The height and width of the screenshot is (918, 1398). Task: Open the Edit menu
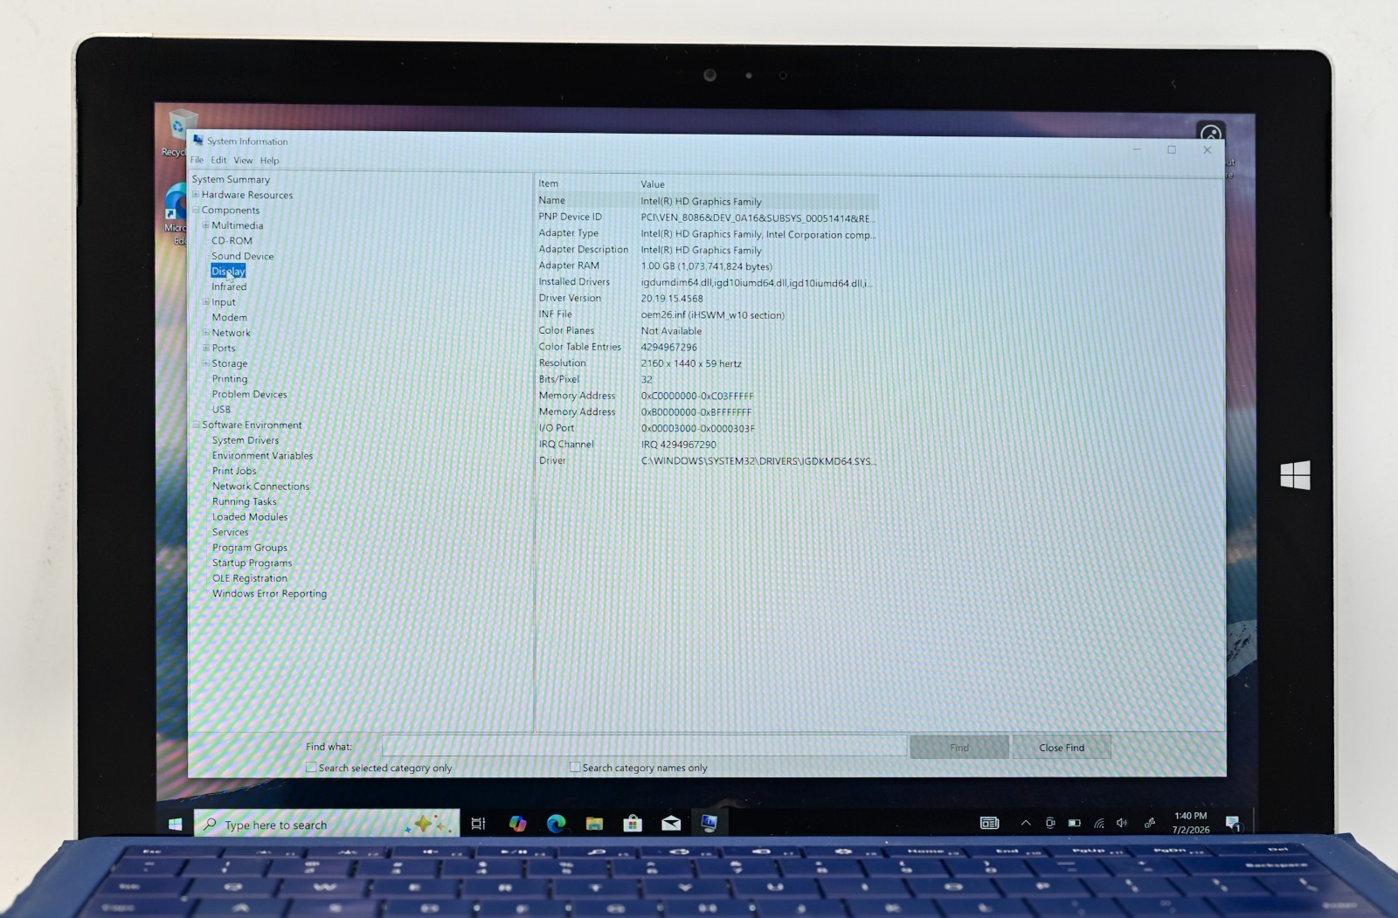coord(218,161)
